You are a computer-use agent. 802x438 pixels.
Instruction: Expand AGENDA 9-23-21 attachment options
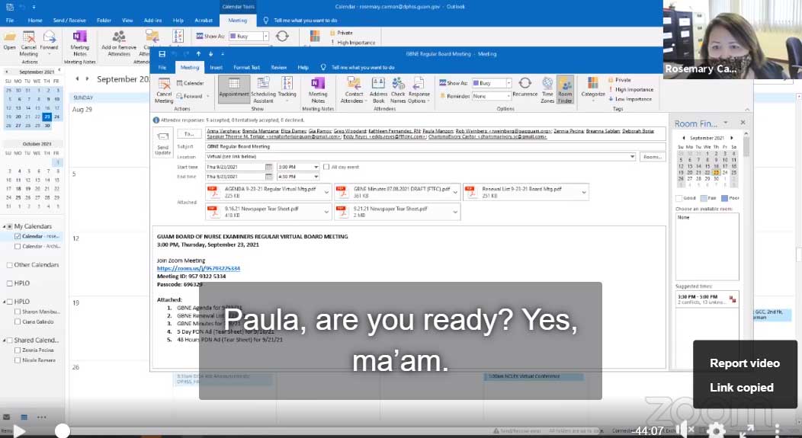326,193
